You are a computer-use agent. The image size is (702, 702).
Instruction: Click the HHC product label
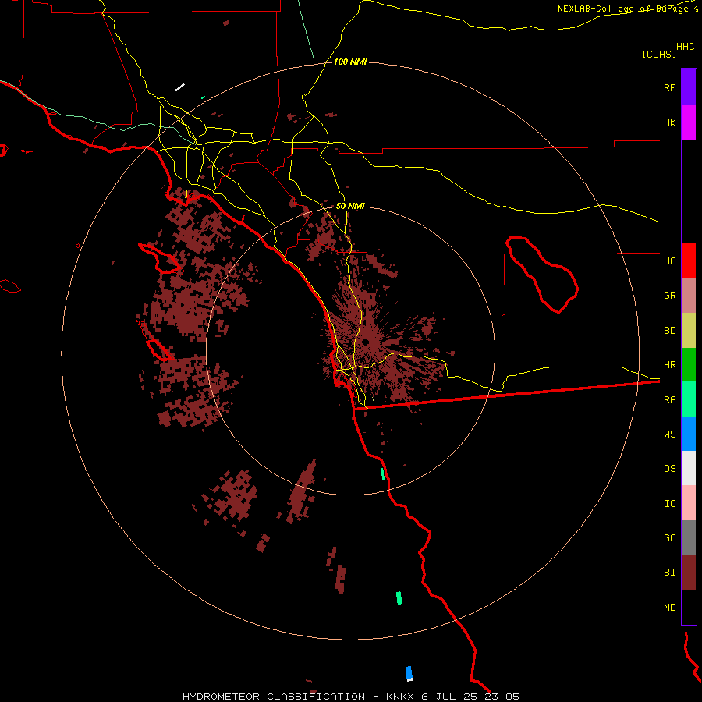686,47
